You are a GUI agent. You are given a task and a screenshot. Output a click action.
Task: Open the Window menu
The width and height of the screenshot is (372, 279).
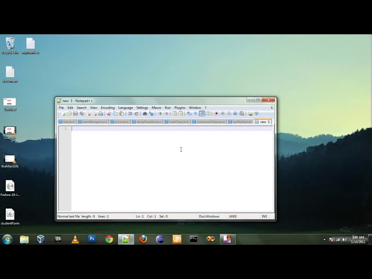pyautogui.click(x=195, y=108)
